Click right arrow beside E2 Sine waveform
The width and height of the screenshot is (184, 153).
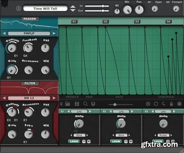pos(129,135)
